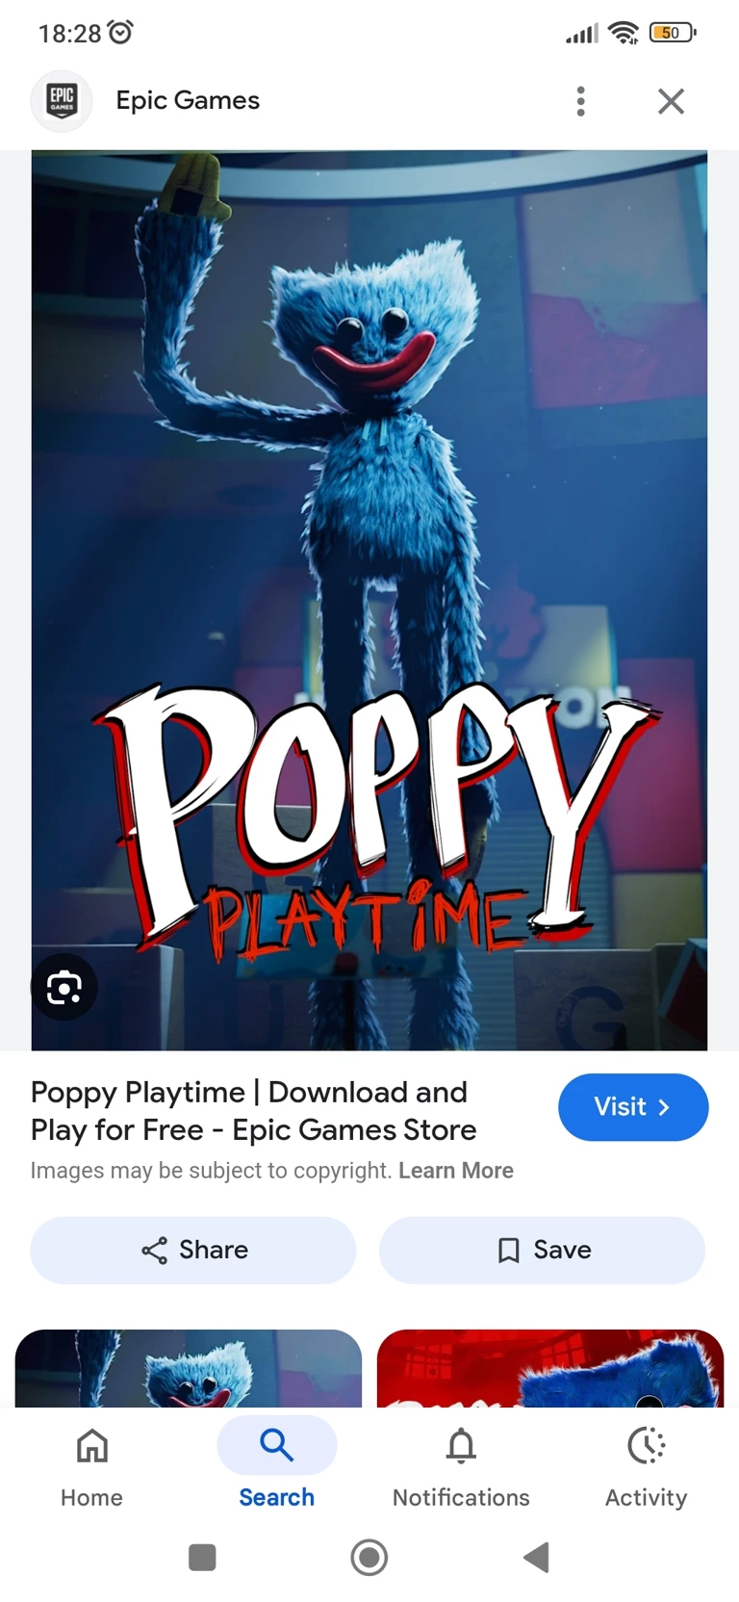Activate Google Lens icon on image
Screen dimensions: 739x1602
coord(64,987)
